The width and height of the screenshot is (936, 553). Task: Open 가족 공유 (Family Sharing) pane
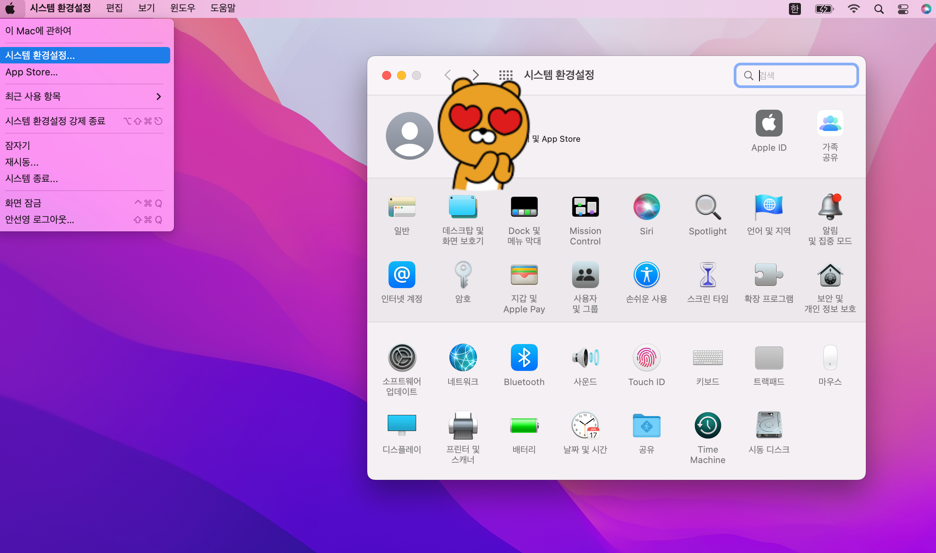830,136
